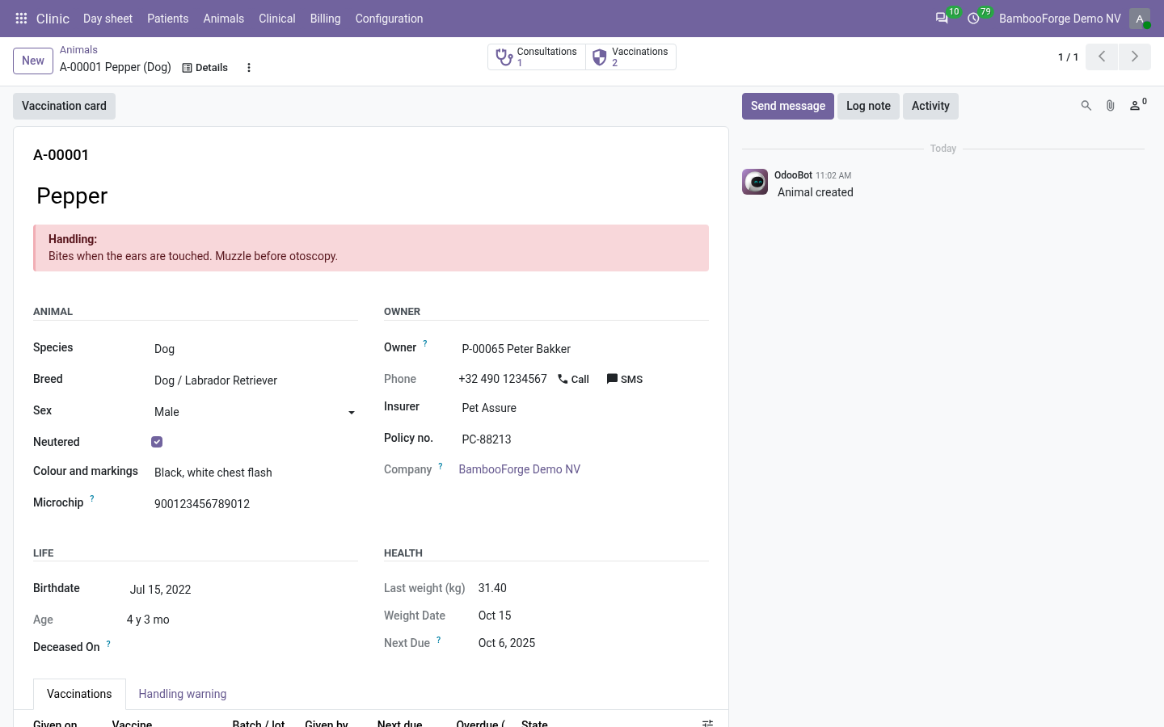Screen dimensions: 1164x727
Task: Attach files using the paperclip icon
Action: pyautogui.click(x=1111, y=106)
